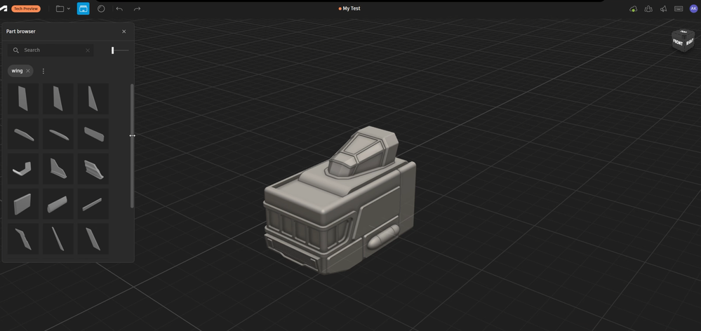Select the flat rectangular slab thumbnail in row four
This screenshot has height=331, width=701.
(x=22, y=203)
